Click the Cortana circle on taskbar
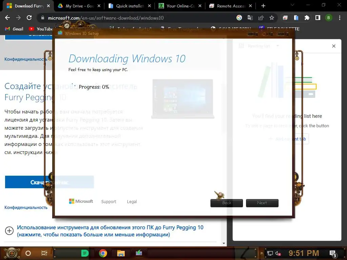 point(28,253)
